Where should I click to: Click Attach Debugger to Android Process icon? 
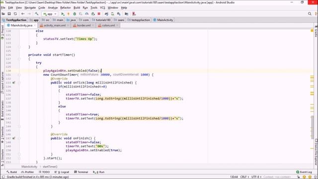tap(93, 14)
